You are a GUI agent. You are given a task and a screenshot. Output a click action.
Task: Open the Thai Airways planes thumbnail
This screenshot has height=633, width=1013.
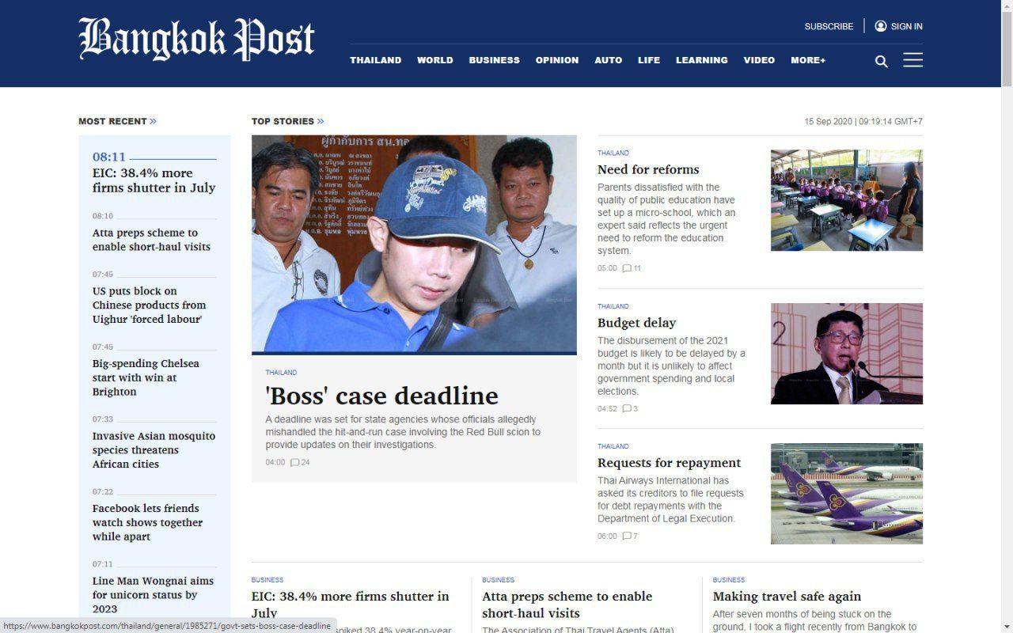(847, 494)
